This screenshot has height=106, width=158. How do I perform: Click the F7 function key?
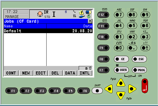pyautogui.click(x=103, y=70)
